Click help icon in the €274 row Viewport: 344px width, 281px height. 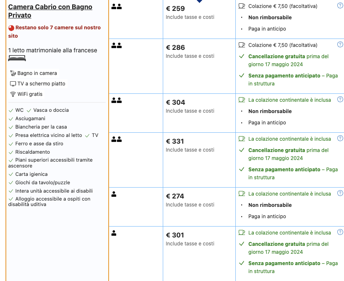340,193
